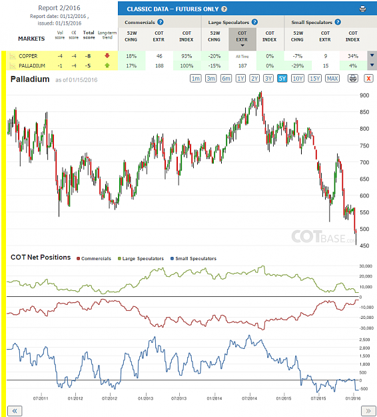Screen dimensions: 377x417
Task: Toggle Small Speculators series in legend
Action: tap(193, 258)
